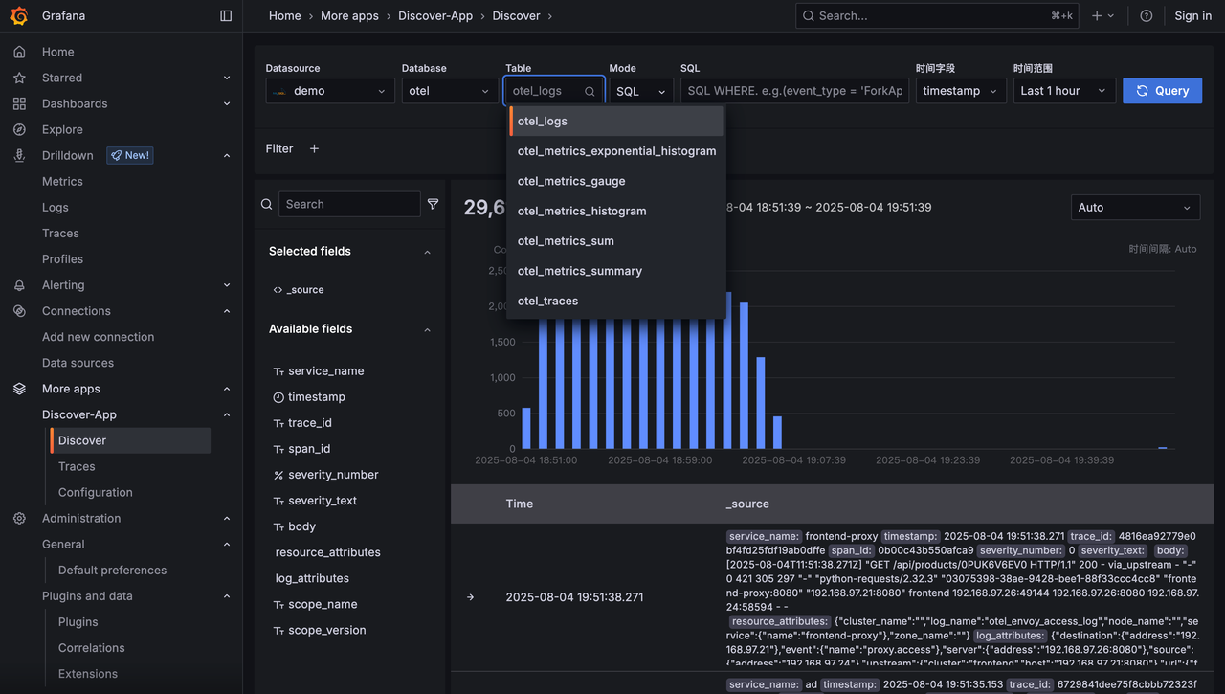Select otel_metrics_summary table option

click(x=616, y=271)
